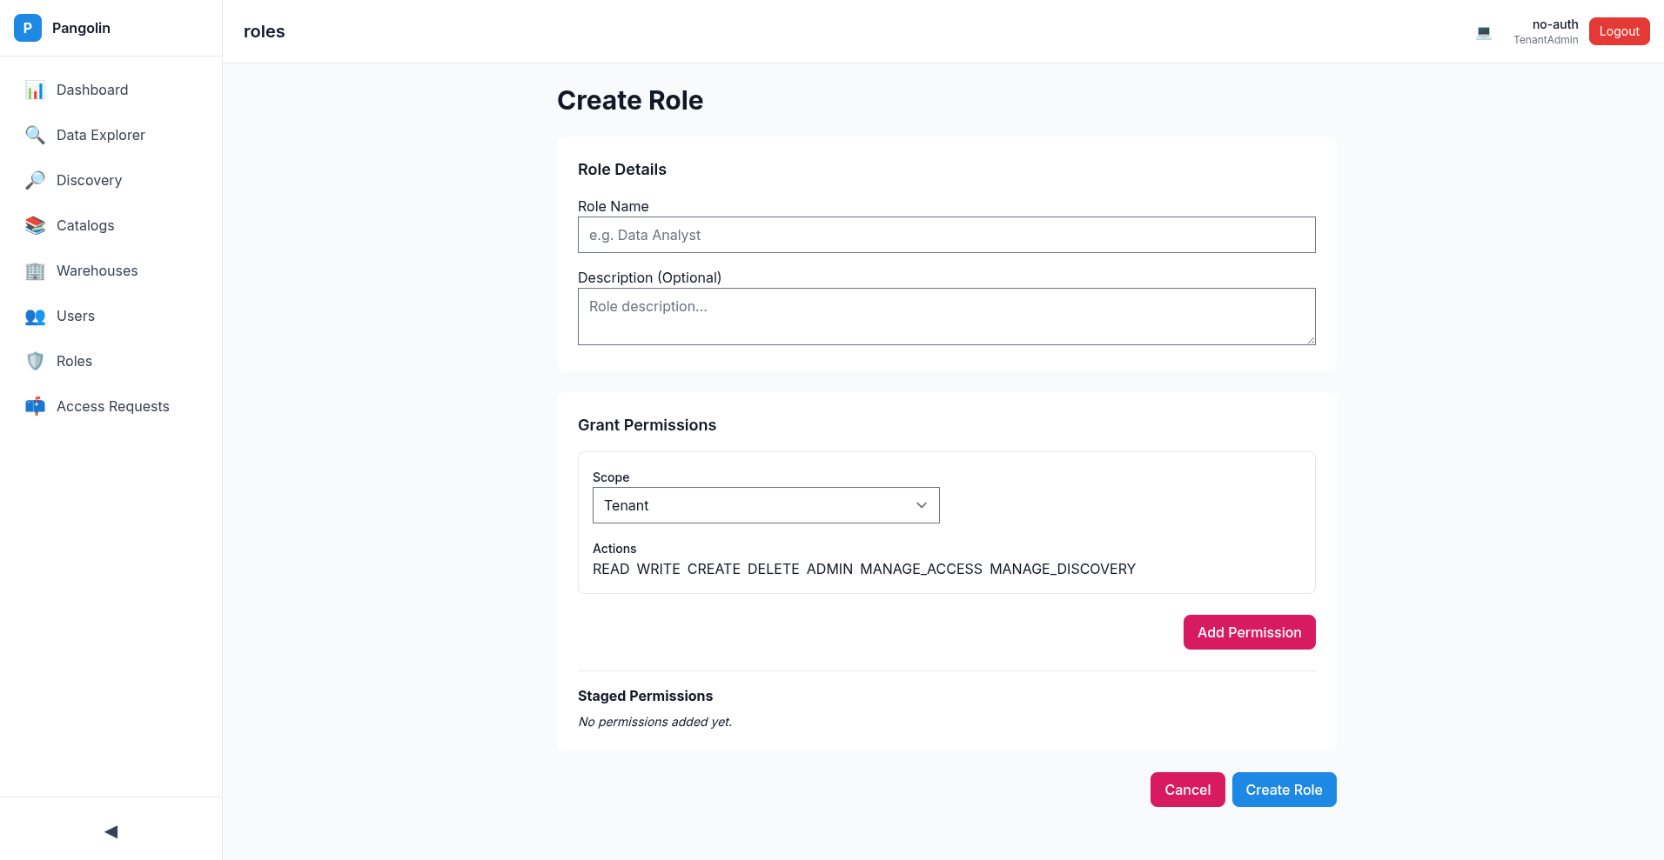The width and height of the screenshot is (1664, 860).
Task: Toggle the ADMIN action
Action: (829, 569)
